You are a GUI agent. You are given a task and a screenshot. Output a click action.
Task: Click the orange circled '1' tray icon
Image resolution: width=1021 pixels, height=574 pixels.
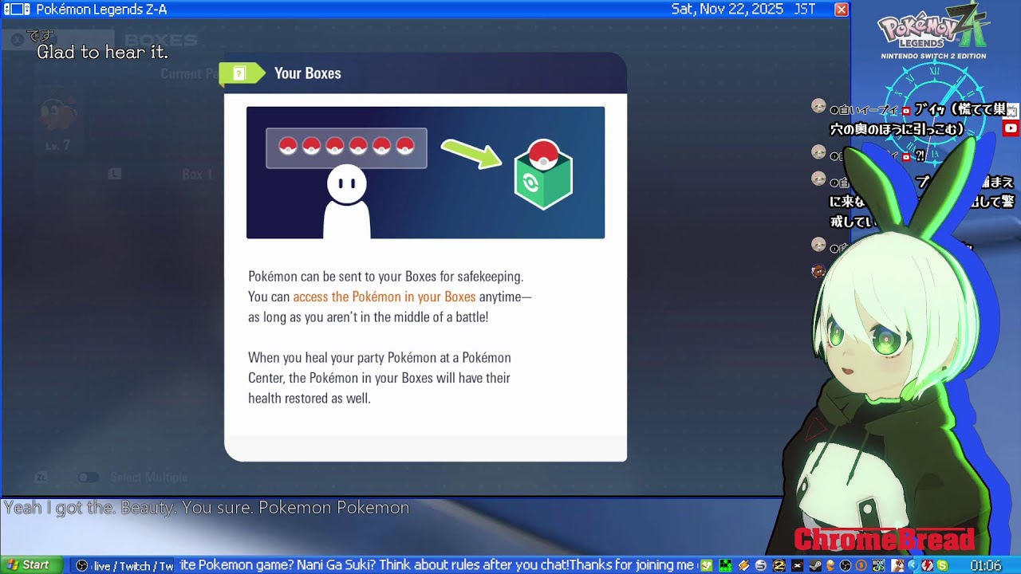861,565
